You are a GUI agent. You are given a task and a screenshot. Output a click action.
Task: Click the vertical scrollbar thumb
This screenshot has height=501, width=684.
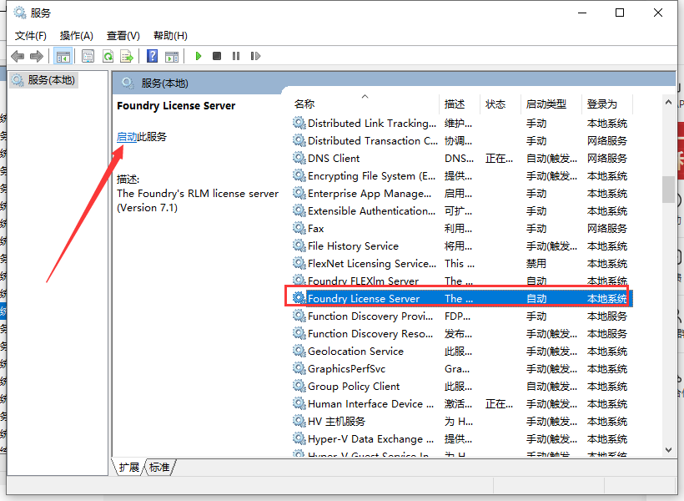point(668,190)
